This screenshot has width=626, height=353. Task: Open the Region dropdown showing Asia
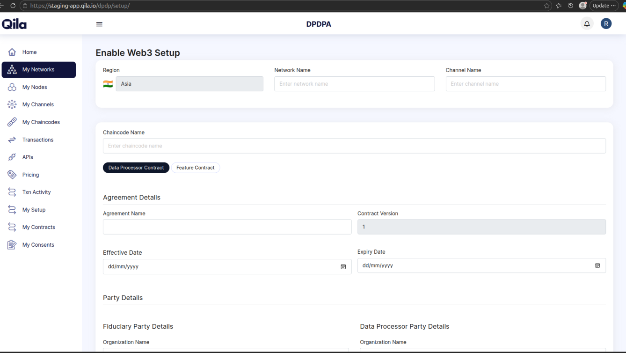pyautogui.click(x=189, y=84)
